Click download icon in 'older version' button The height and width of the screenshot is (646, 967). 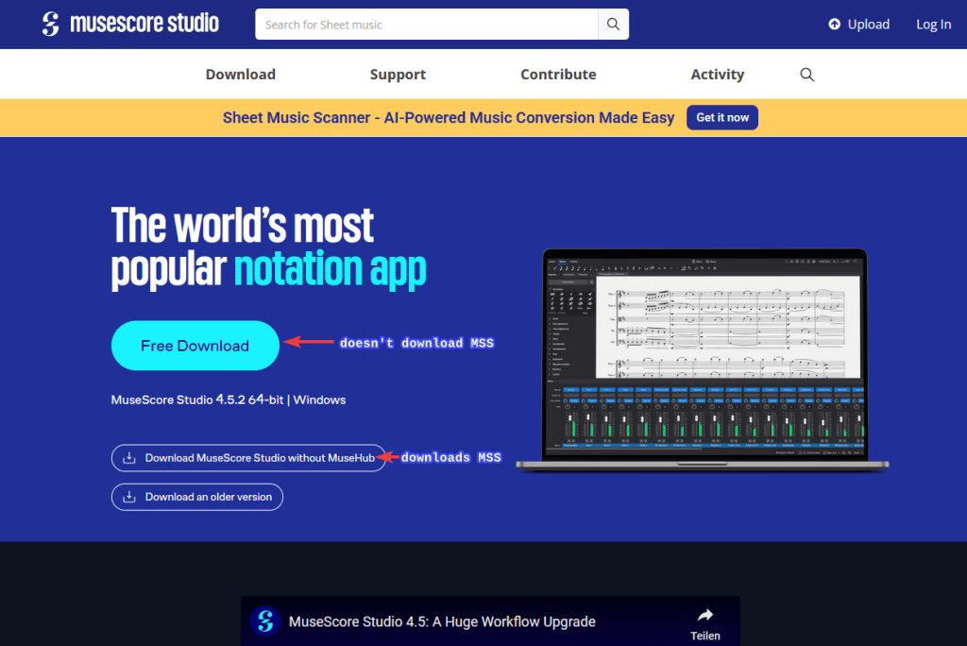(x=129, y=497)
